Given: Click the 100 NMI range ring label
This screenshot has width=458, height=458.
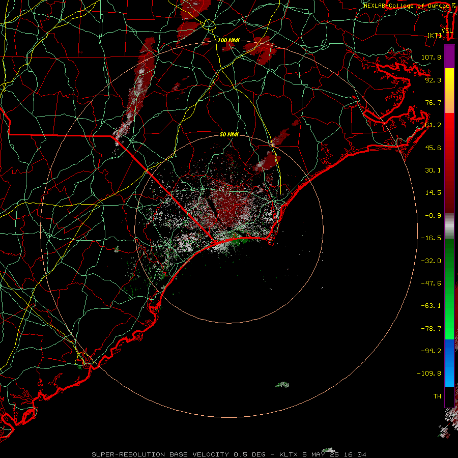Looking at the screenshot, I should pyautogui.click(x=228, y=40).
